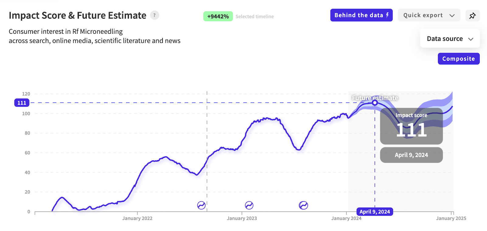Screen dimensions: 487x231
Task: Select the Composite data source
Action: [x=458, y=59]
